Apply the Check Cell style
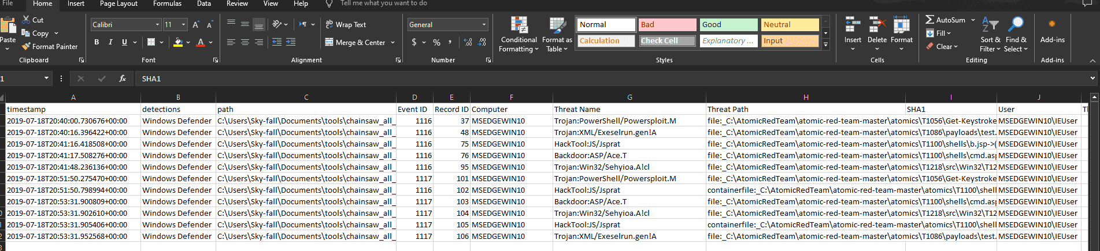 (667, 41)
